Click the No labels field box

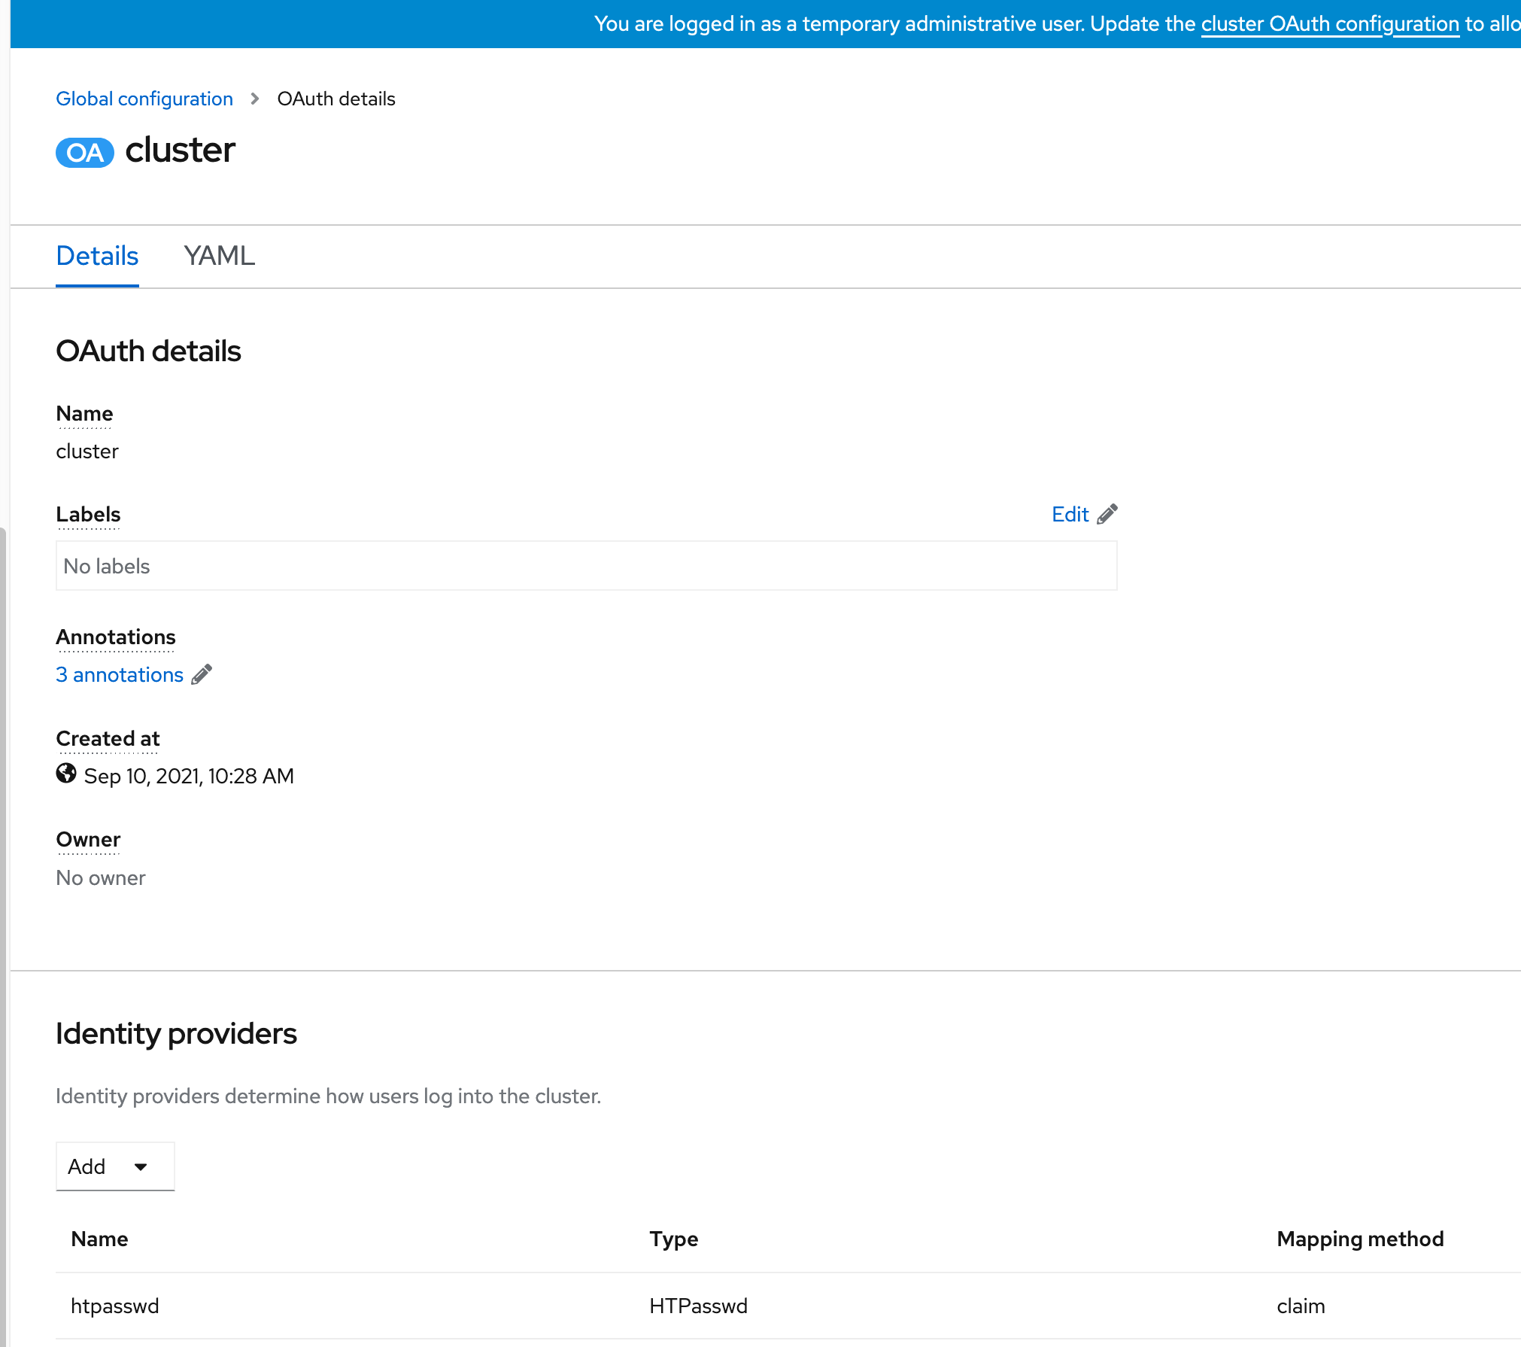point(586,566)
